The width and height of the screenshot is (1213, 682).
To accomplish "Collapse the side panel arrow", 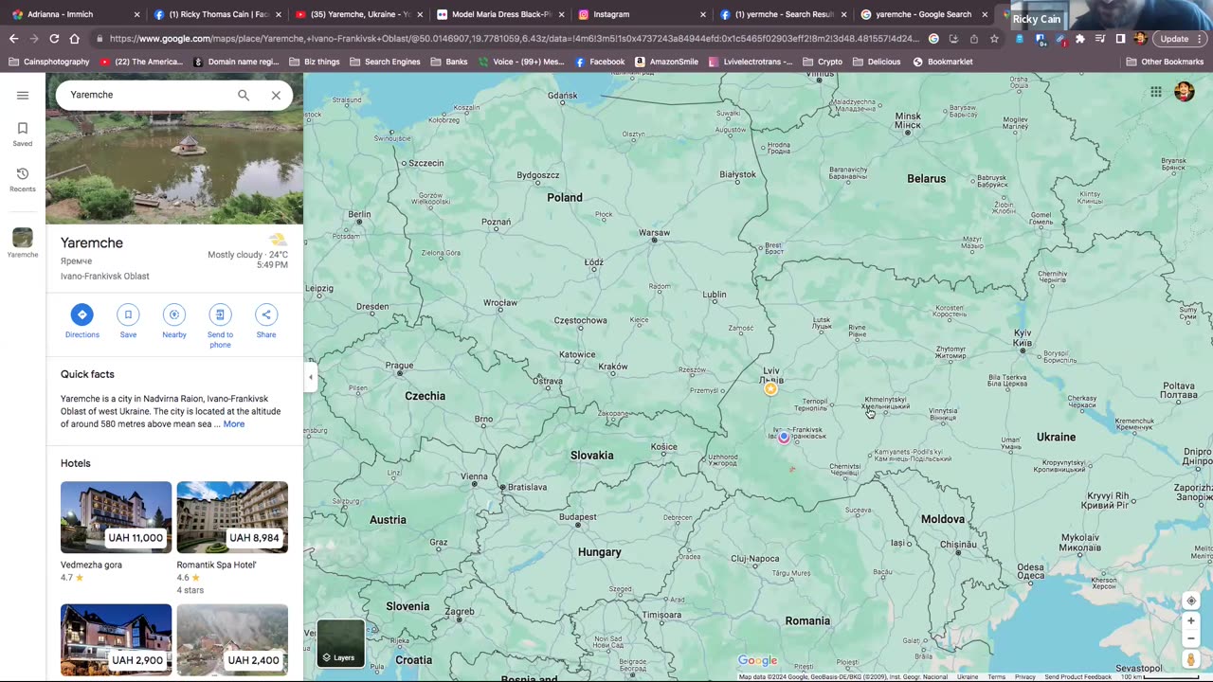I will click(310, 377).
